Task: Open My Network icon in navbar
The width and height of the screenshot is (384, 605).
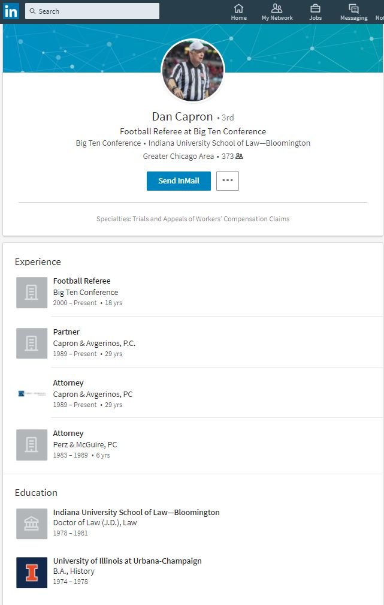Action: tap(277, 8)
